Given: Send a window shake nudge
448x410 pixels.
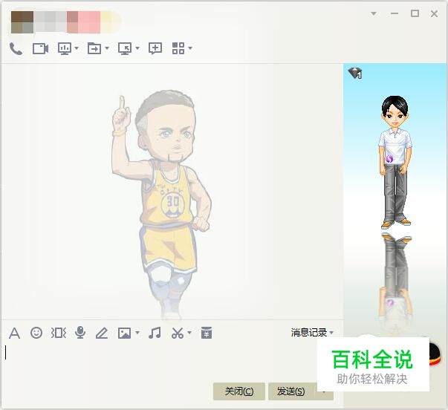Looking at the screenshot, I should (58, 333).
